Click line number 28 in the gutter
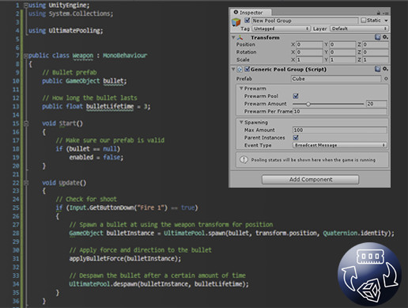Viewport: 408px width, 308px height. point(16,233)
